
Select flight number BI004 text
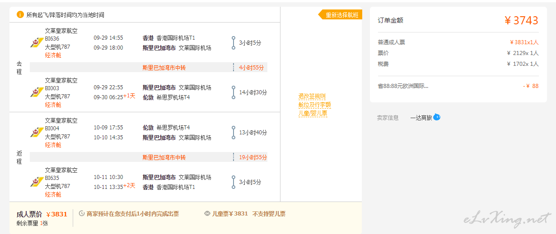[x=52, y=128]
